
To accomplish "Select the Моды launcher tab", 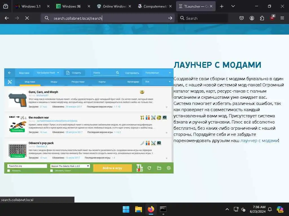I will click(54, 82).
